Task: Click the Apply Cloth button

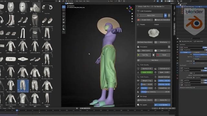Action: [150, 15]
